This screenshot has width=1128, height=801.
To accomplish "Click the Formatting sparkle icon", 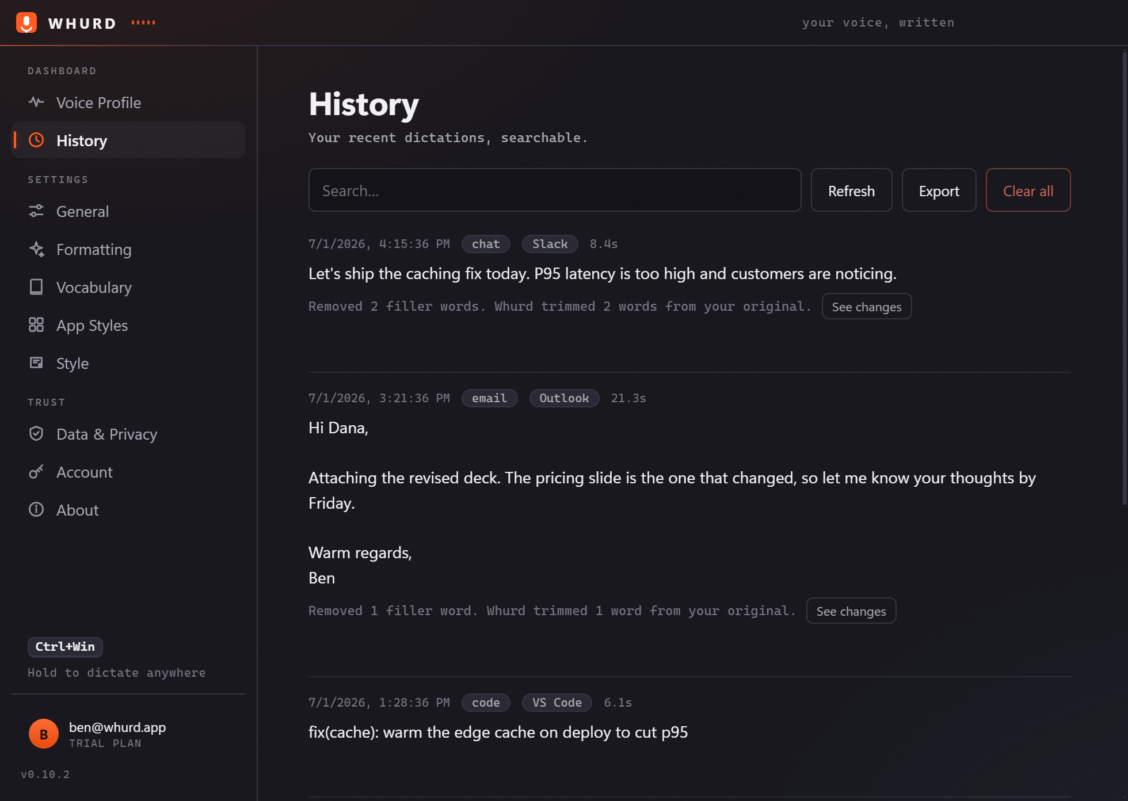I will (x=36, y=249).
